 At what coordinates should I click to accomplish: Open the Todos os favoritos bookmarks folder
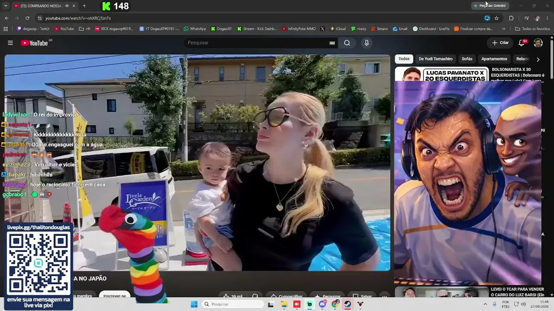click(532, 29)
